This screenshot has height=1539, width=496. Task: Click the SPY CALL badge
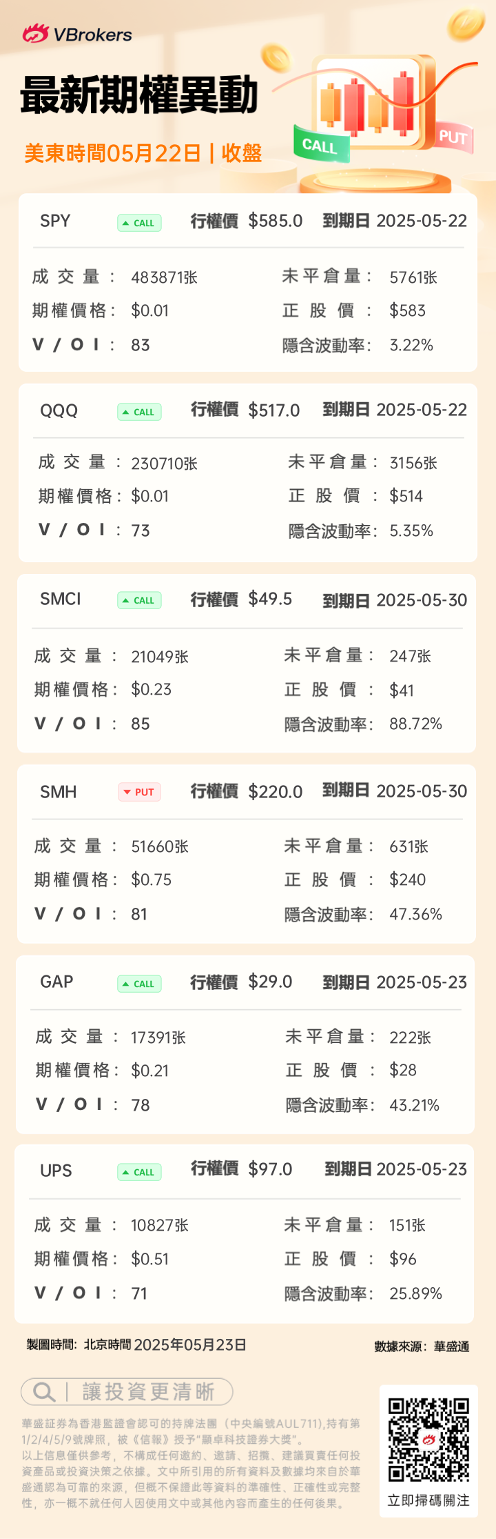(139, 223)
